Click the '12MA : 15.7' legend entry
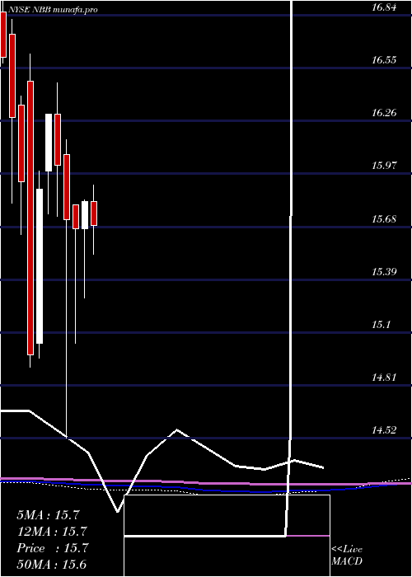The height and width of the screenshot is (577, 412). coord(51,532)
